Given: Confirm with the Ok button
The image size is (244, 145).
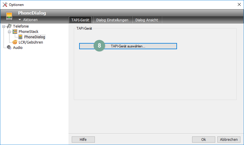Looking at the screenshot, I should click(x=203, y=139).
